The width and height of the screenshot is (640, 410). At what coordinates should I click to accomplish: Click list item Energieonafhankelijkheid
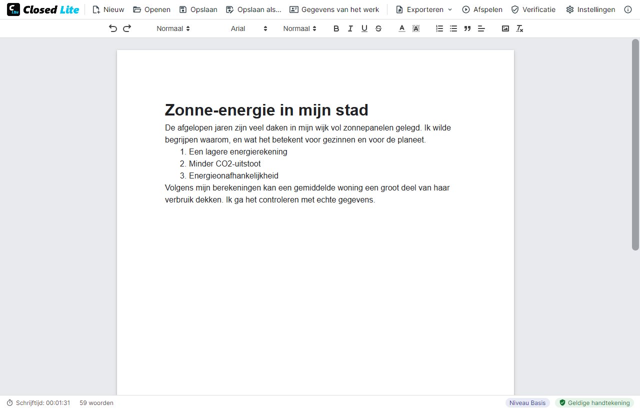pos(233,175)
